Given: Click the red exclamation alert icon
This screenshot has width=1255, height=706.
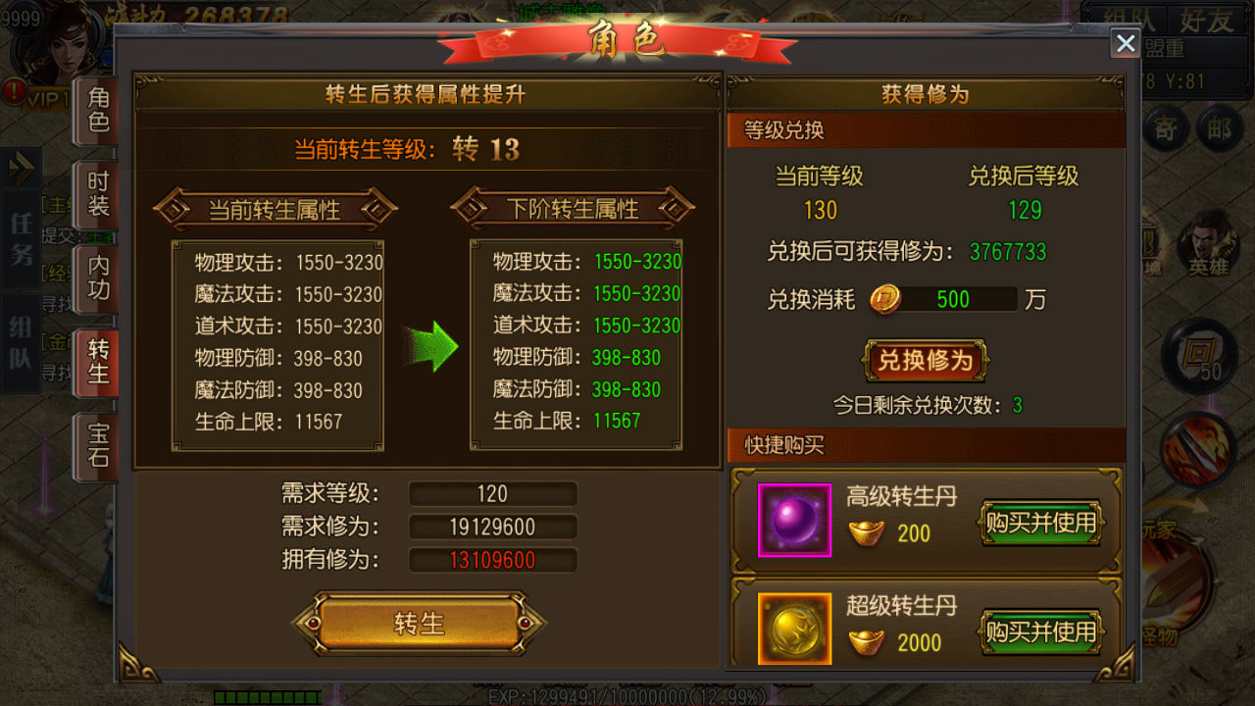Looking at the screenshot, I should [14, 92].
